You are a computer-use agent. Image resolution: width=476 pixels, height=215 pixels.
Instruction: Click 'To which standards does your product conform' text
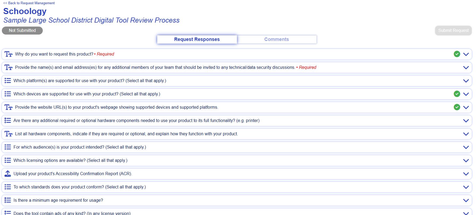[x=80, y=187]
